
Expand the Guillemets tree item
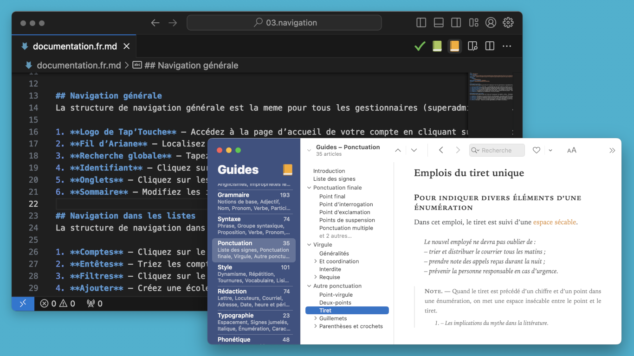[316, 318]
